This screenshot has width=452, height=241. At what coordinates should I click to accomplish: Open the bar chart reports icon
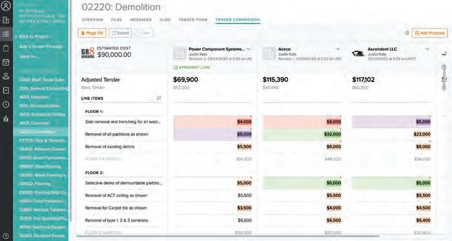[x=6, y=118]
